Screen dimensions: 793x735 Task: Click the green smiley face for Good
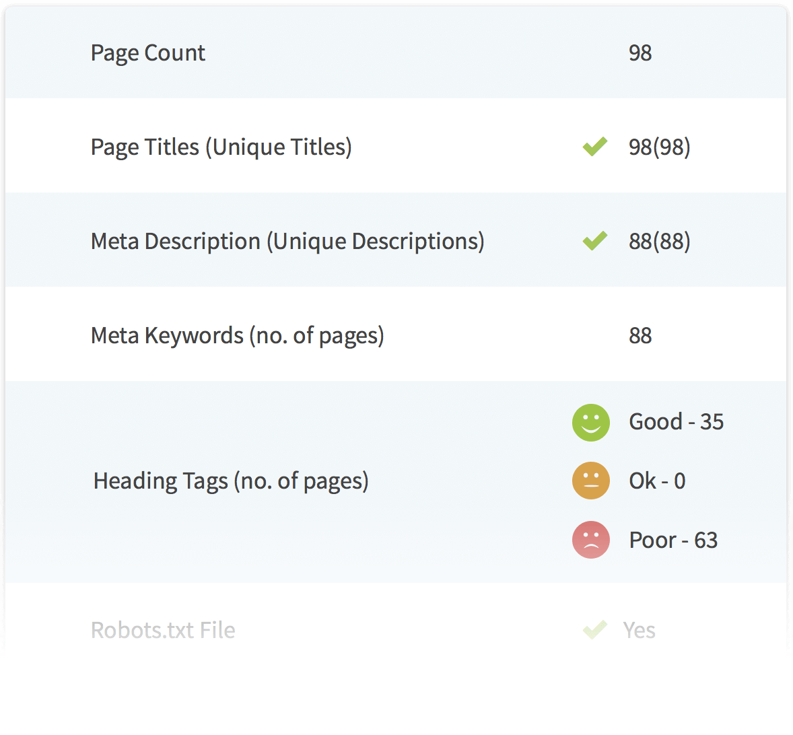(x=590, y=422)
